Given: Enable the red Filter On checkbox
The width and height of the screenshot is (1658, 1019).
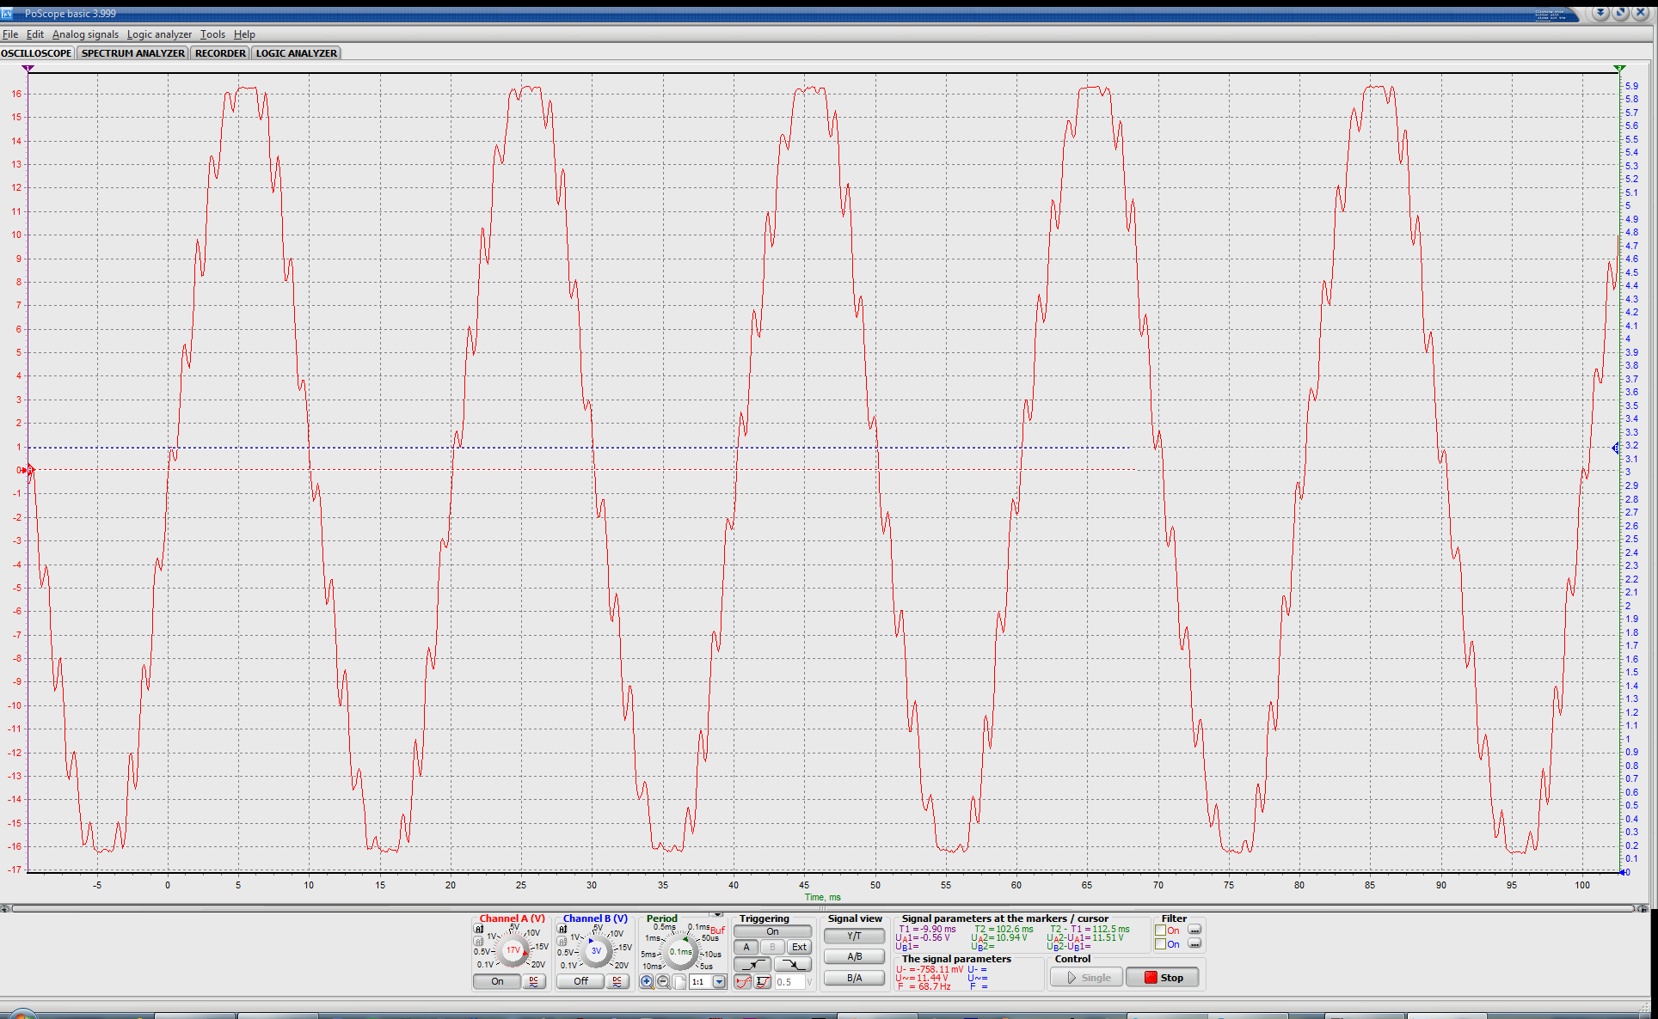Looking at the screenshot, I should [x=1160, y=931].
